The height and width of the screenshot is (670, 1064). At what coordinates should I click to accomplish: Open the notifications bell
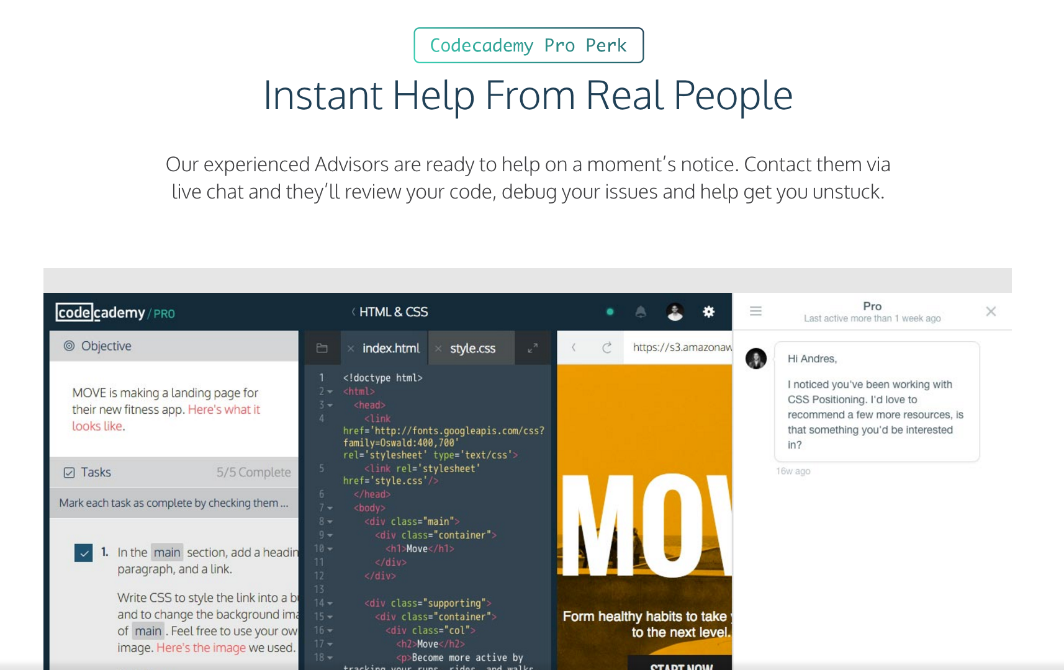[641, 312]
